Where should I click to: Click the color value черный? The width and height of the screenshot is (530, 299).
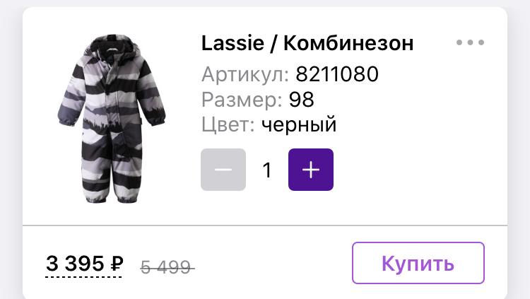pos(299,124)
